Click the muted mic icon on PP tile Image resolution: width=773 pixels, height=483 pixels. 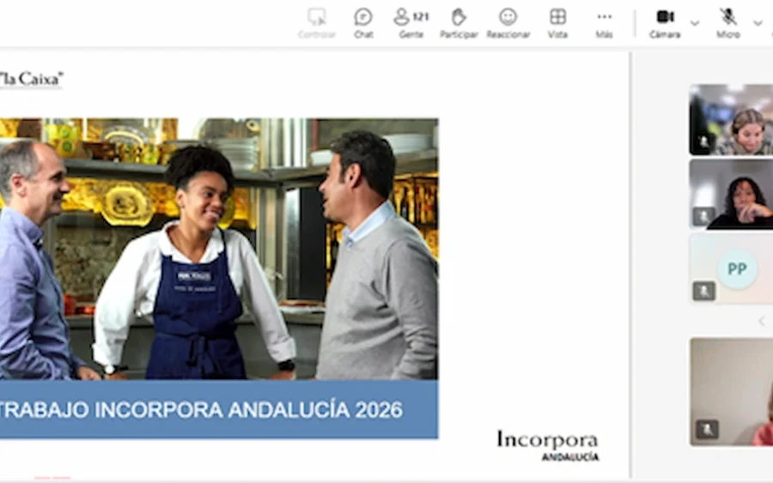(x=704, y=291)
